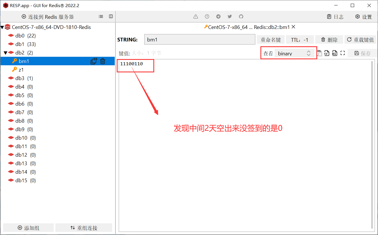Click the 保存 save button
This screenshot has height=235, width=378.
tap(362, 53)
